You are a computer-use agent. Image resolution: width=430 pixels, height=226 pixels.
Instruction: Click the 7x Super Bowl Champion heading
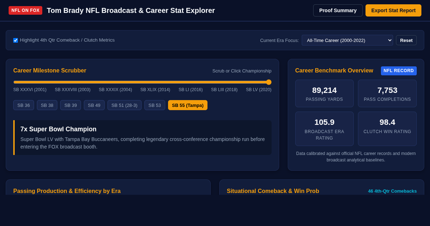click(x=58, y=129)
